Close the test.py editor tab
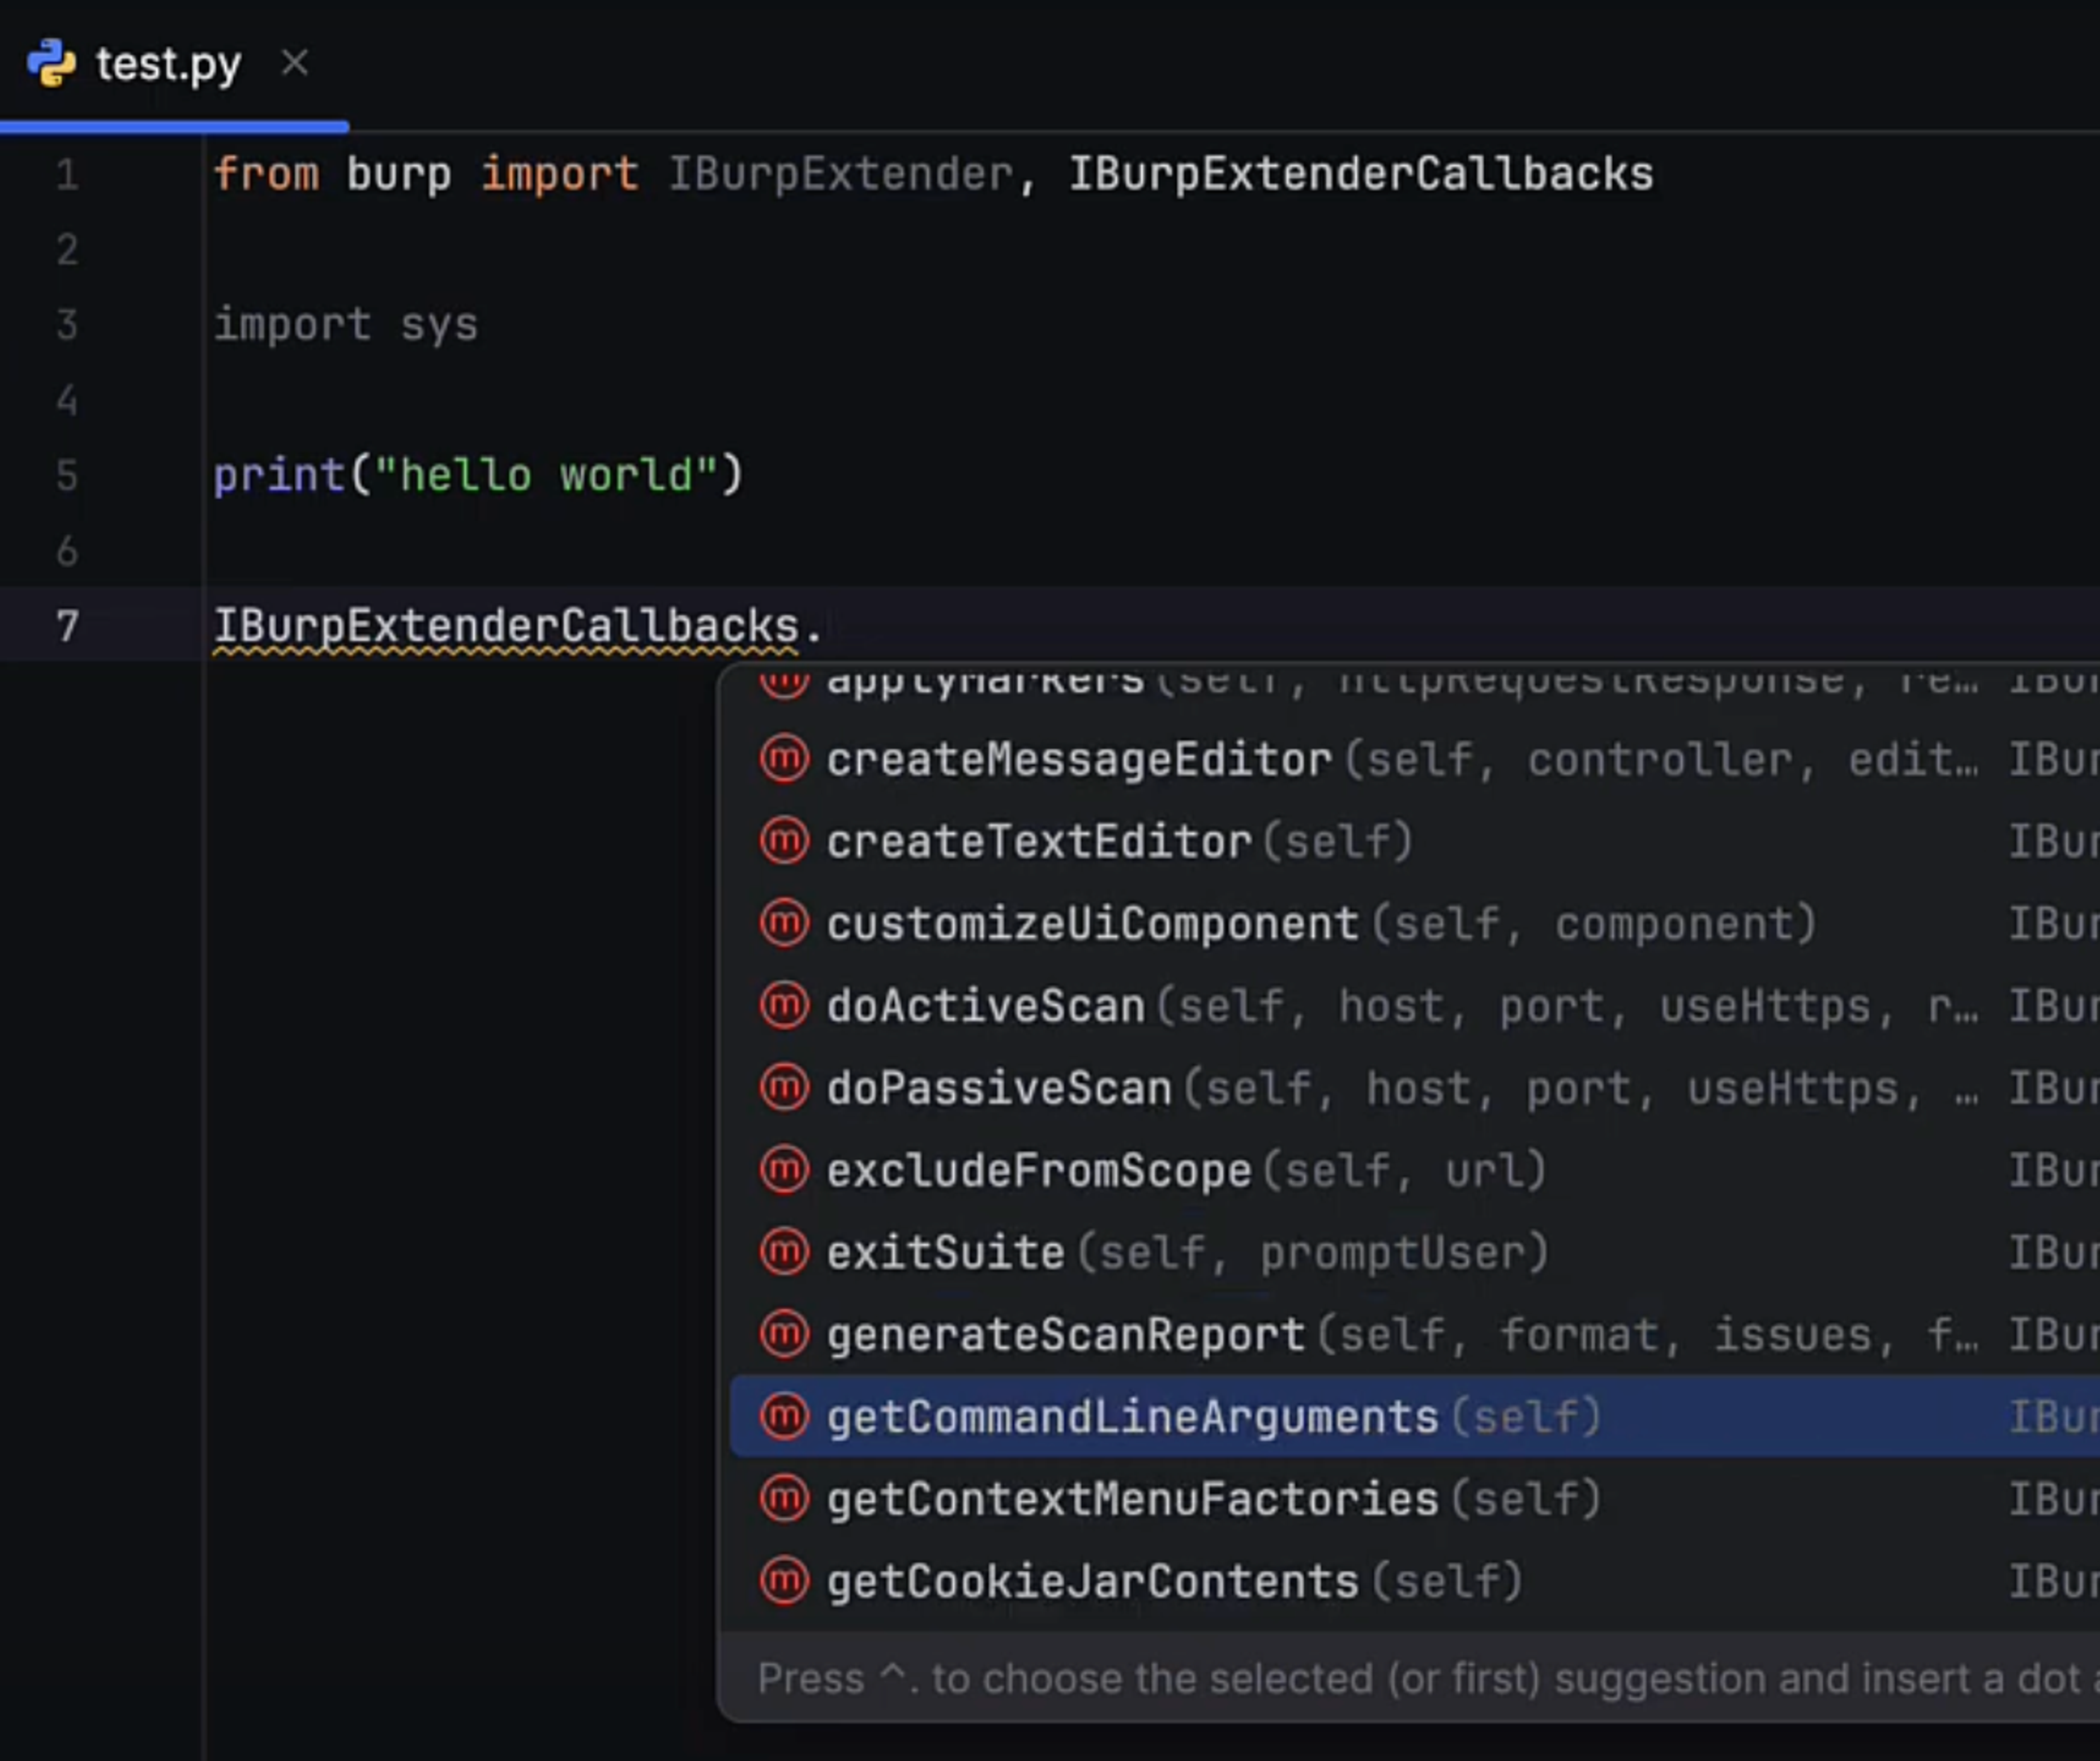The image size is (2100, 1761). point(294,63)
